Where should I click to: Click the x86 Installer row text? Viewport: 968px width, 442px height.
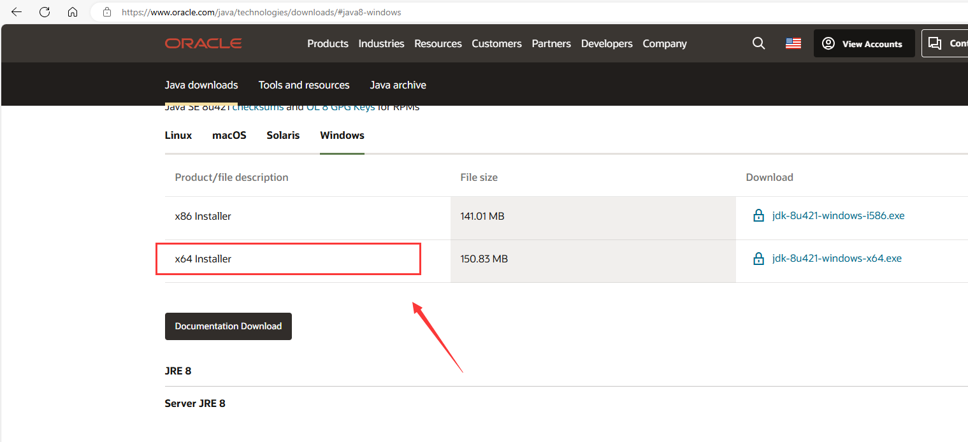click(x=203, y=216)
